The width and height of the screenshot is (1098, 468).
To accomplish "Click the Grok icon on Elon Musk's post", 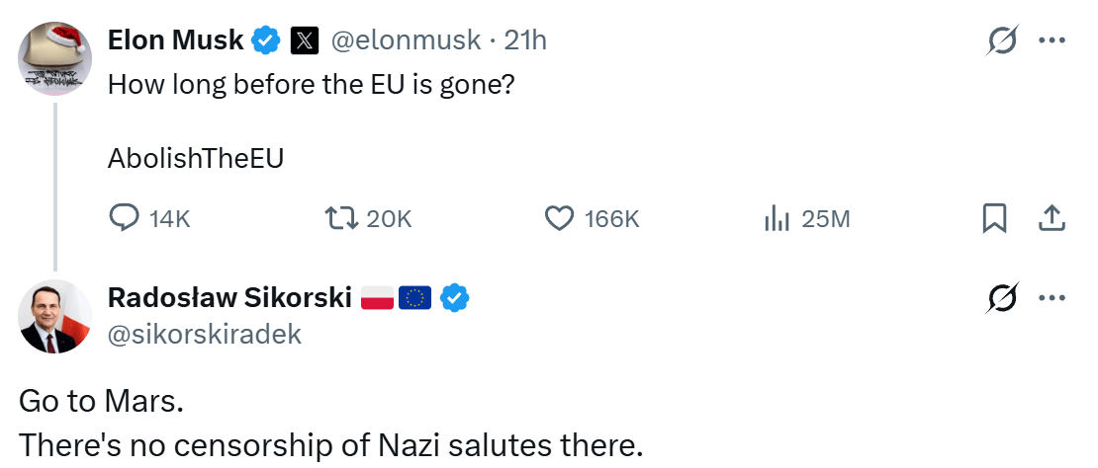I will [x=1003, y=40].
